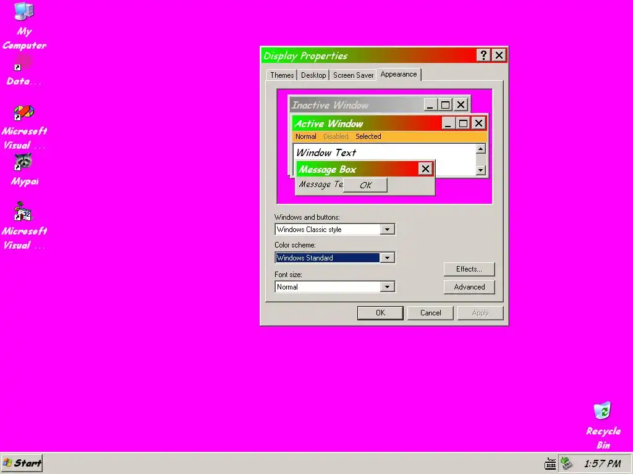Open the Start menu

pyautogui.click(x=22, y=463)
